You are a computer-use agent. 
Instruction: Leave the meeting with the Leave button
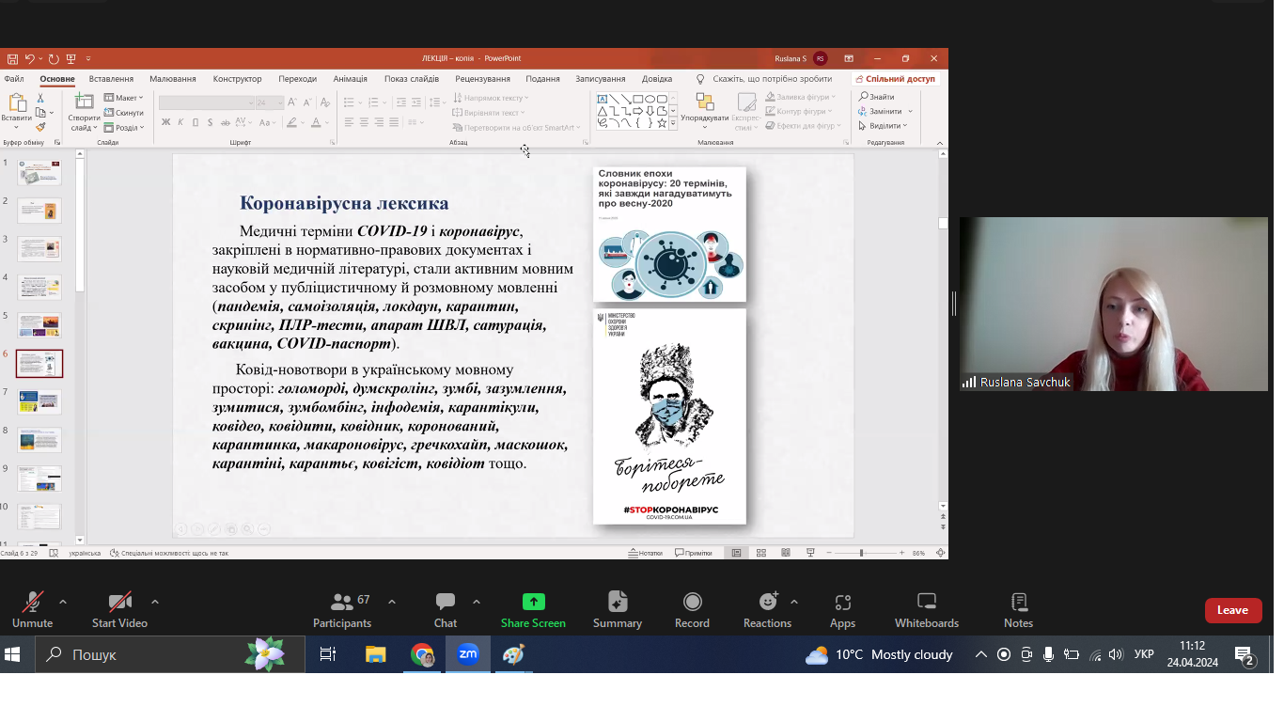tap(1232, 610)
